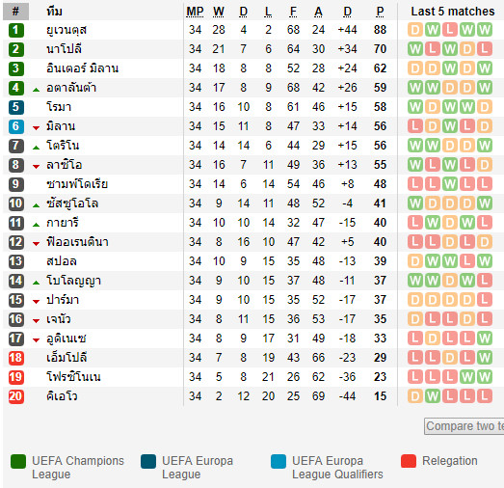Sort by the P points column header
The image size is (504, 488).
tap(380, 12)
